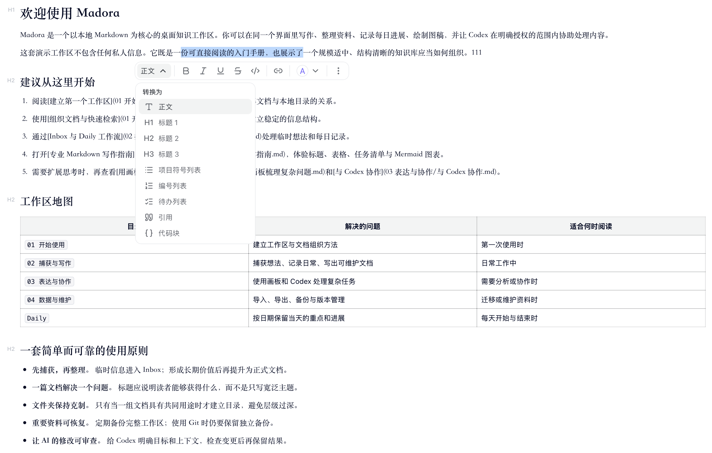
Task: Open the text color A button
Action: point(302,71)
